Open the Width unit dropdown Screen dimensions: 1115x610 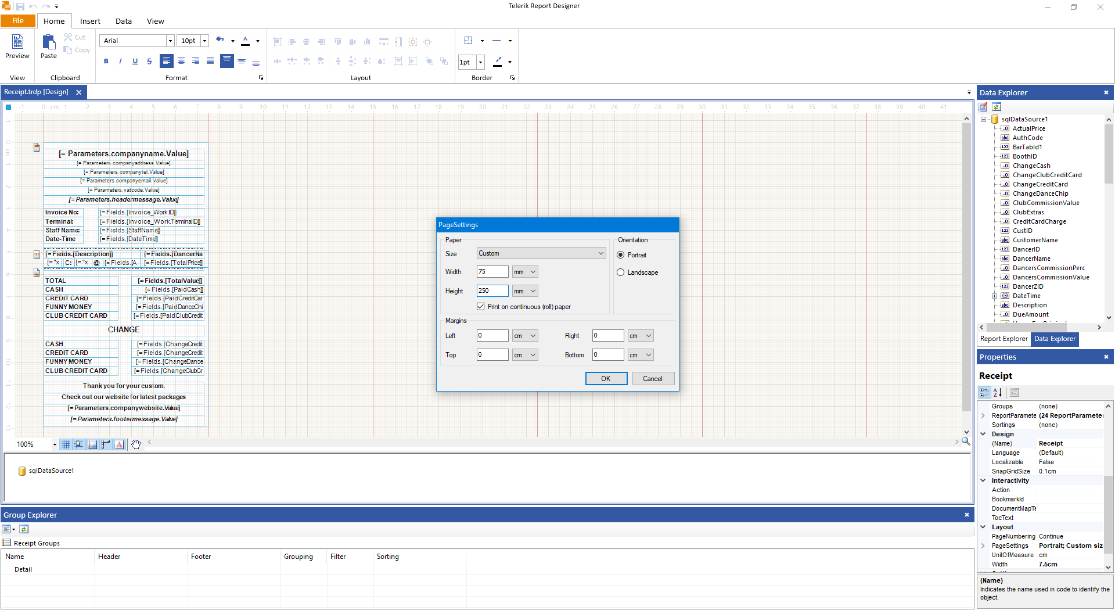(525, 272)
